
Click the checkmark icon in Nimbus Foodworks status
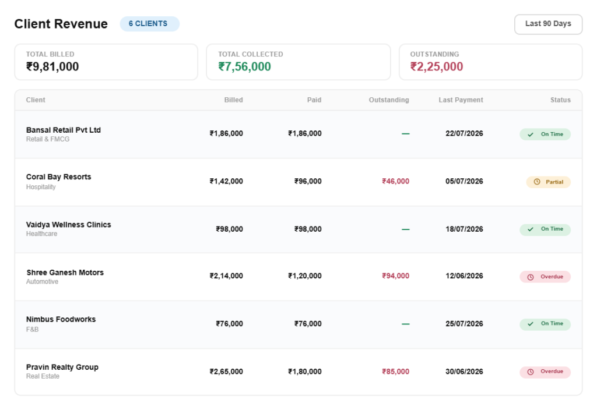(531, 324)
